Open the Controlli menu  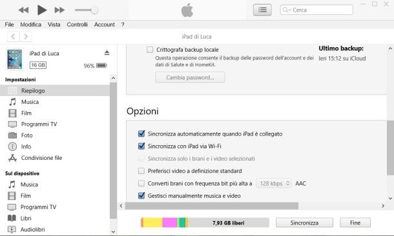(x=77, y=25)
